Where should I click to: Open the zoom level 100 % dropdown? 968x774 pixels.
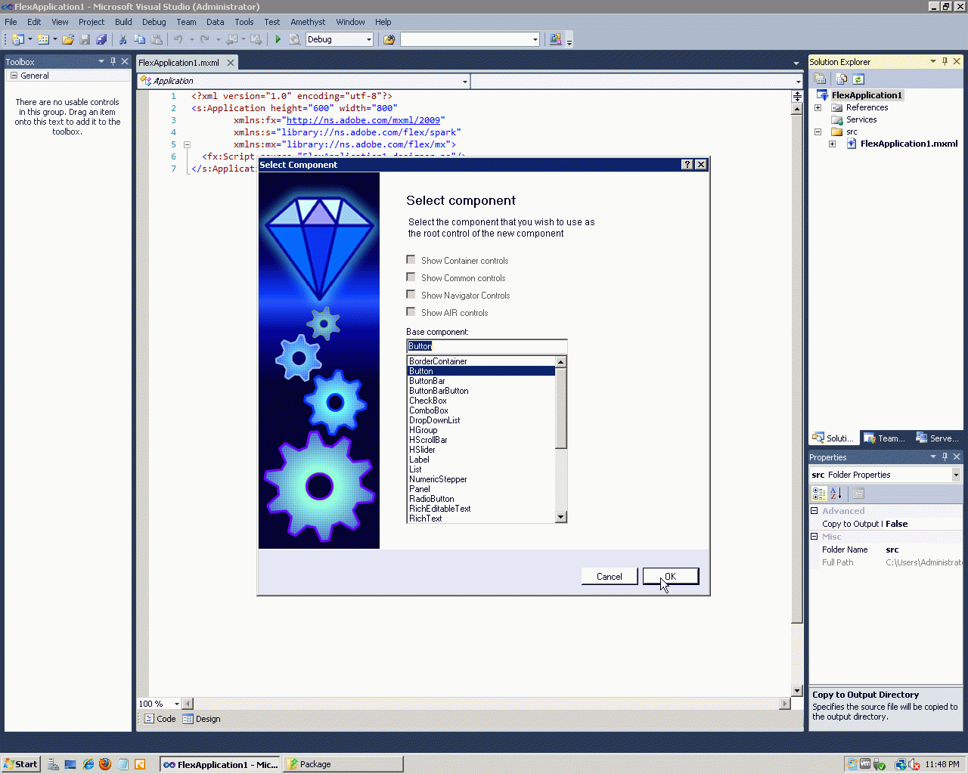click(x=177, y=704)
